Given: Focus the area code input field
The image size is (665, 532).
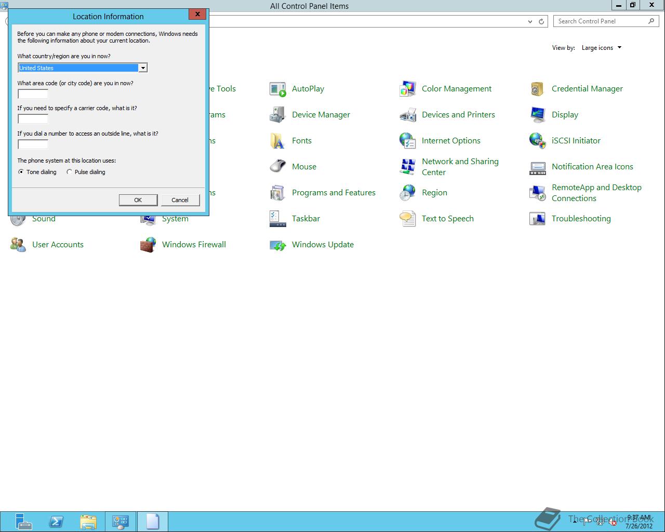Looking at the screenshot, I should 33,94.
